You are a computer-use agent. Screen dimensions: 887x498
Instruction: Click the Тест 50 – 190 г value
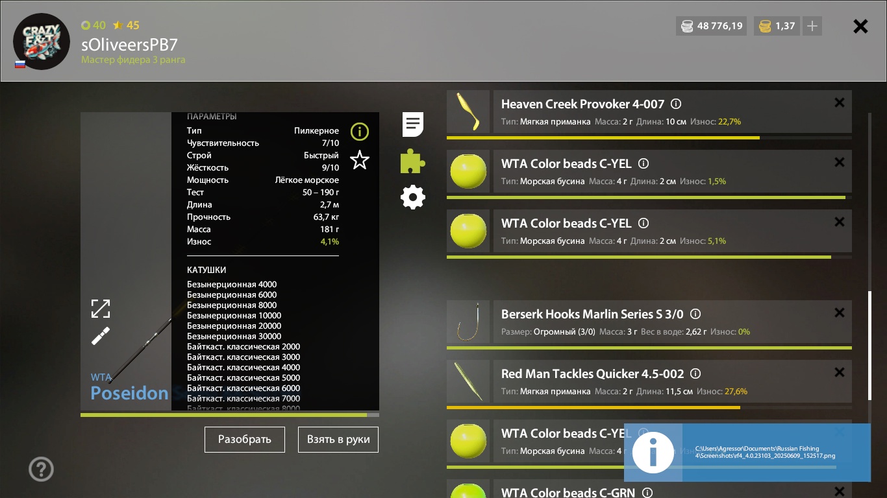pos(321,192)
